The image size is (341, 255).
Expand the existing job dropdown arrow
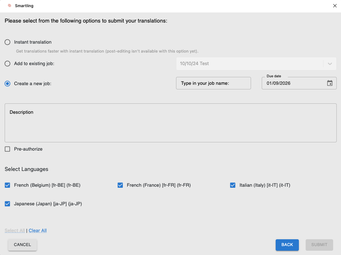click(330, 64)
